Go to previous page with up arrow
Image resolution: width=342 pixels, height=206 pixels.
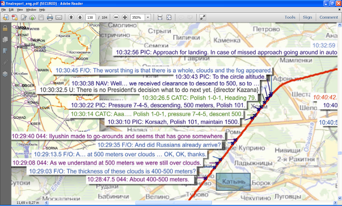71,17
